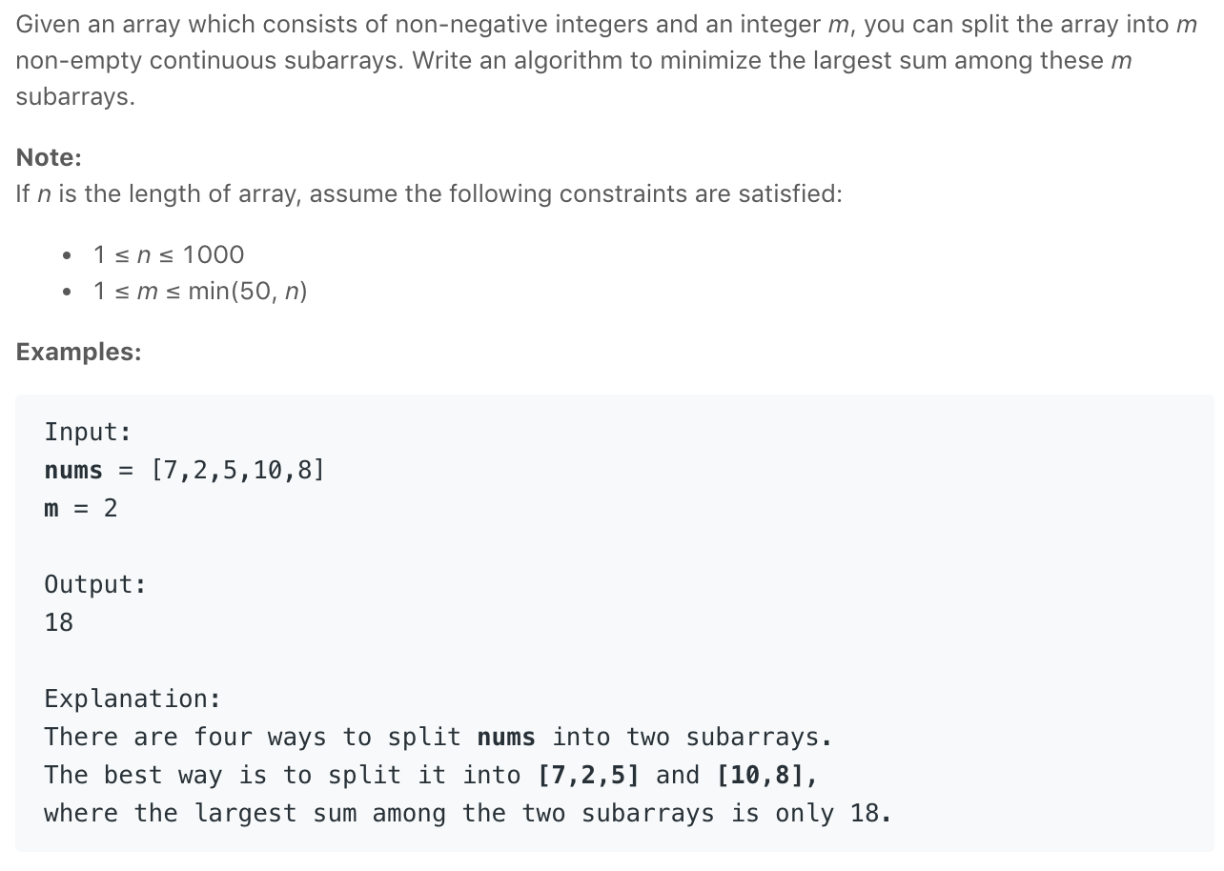Click the 'Explanation:' label
This screenshot has height=871, width=1224.
click(x=133, y=699)
